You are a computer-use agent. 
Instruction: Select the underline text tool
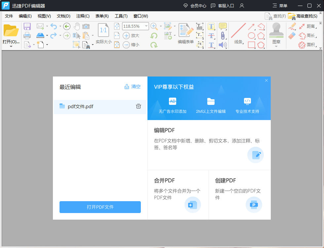tap(211, 45)
